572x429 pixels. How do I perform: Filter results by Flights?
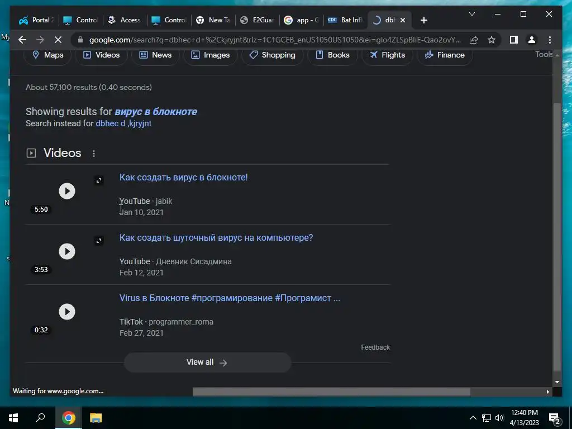[387, 55]
